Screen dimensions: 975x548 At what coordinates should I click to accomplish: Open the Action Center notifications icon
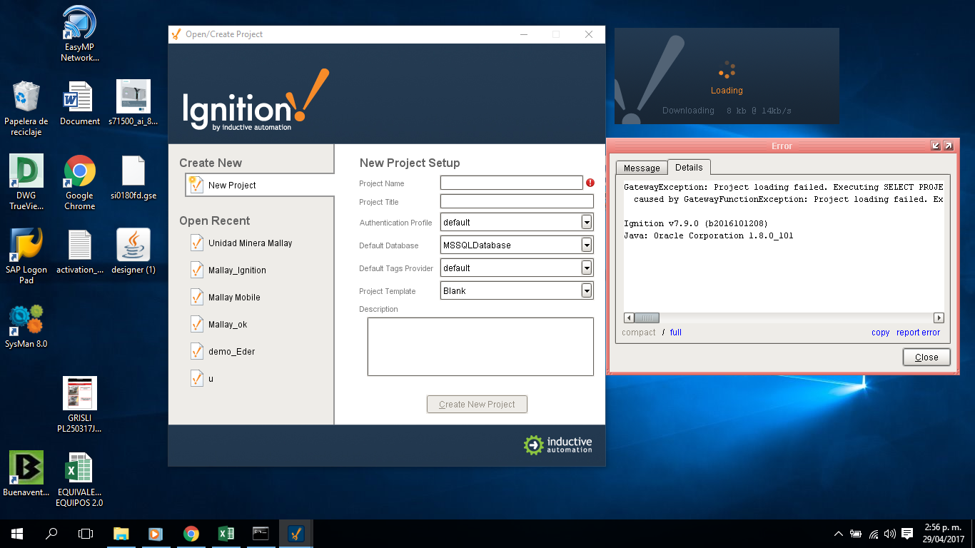tap(907, 534)
